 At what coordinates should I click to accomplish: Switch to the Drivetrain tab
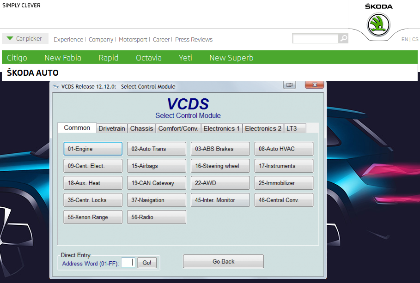coord(112,128)
